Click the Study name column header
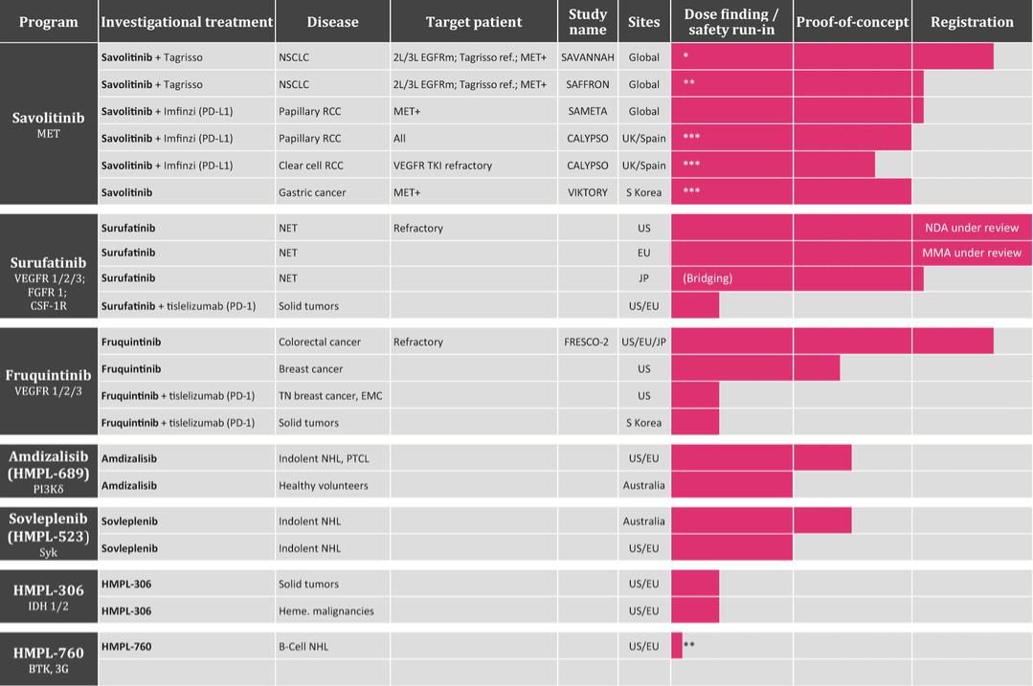The width and height of the screenshot is (1033, 686). tap(587, 21)
